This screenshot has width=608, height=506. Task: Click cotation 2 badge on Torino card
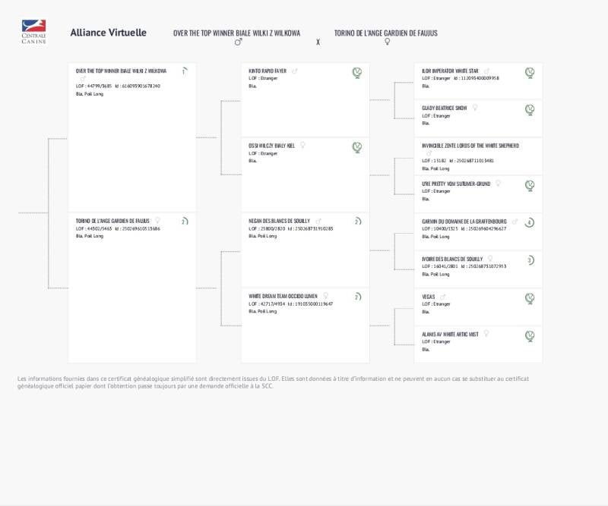point(185,222)
